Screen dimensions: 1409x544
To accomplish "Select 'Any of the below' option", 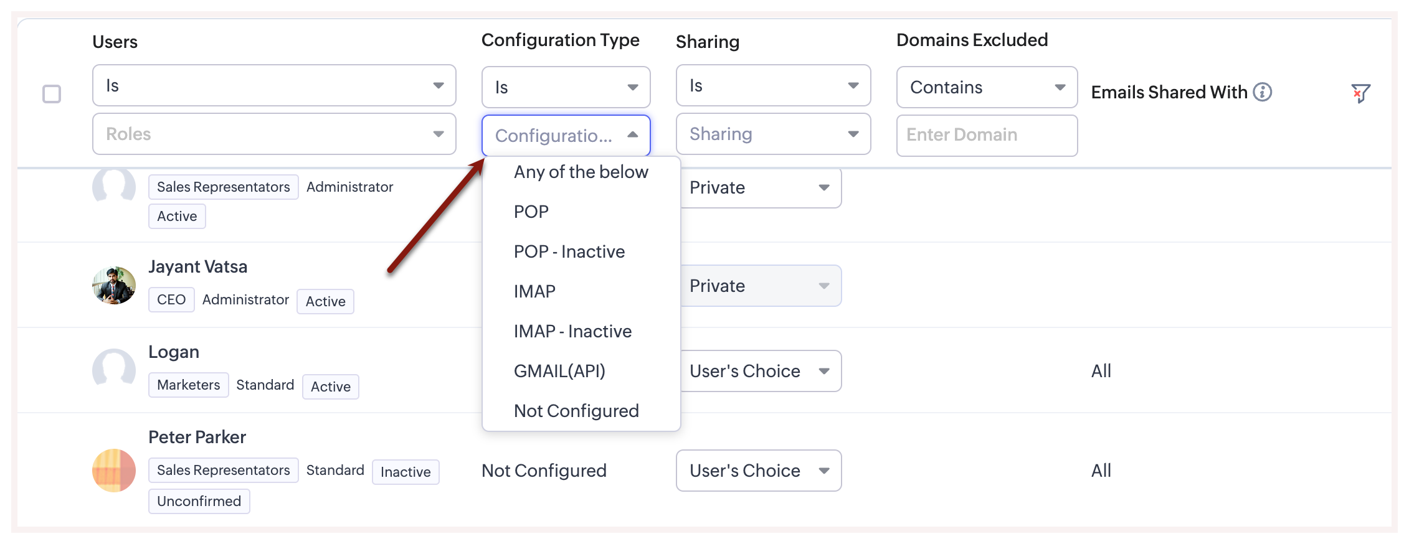I will point(581,172).
